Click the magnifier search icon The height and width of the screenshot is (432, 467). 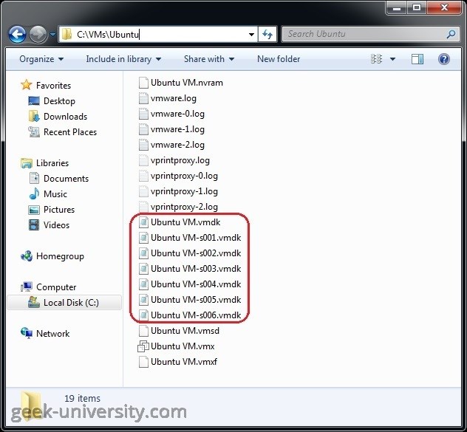pyautogui.click(x=451, y=34)
